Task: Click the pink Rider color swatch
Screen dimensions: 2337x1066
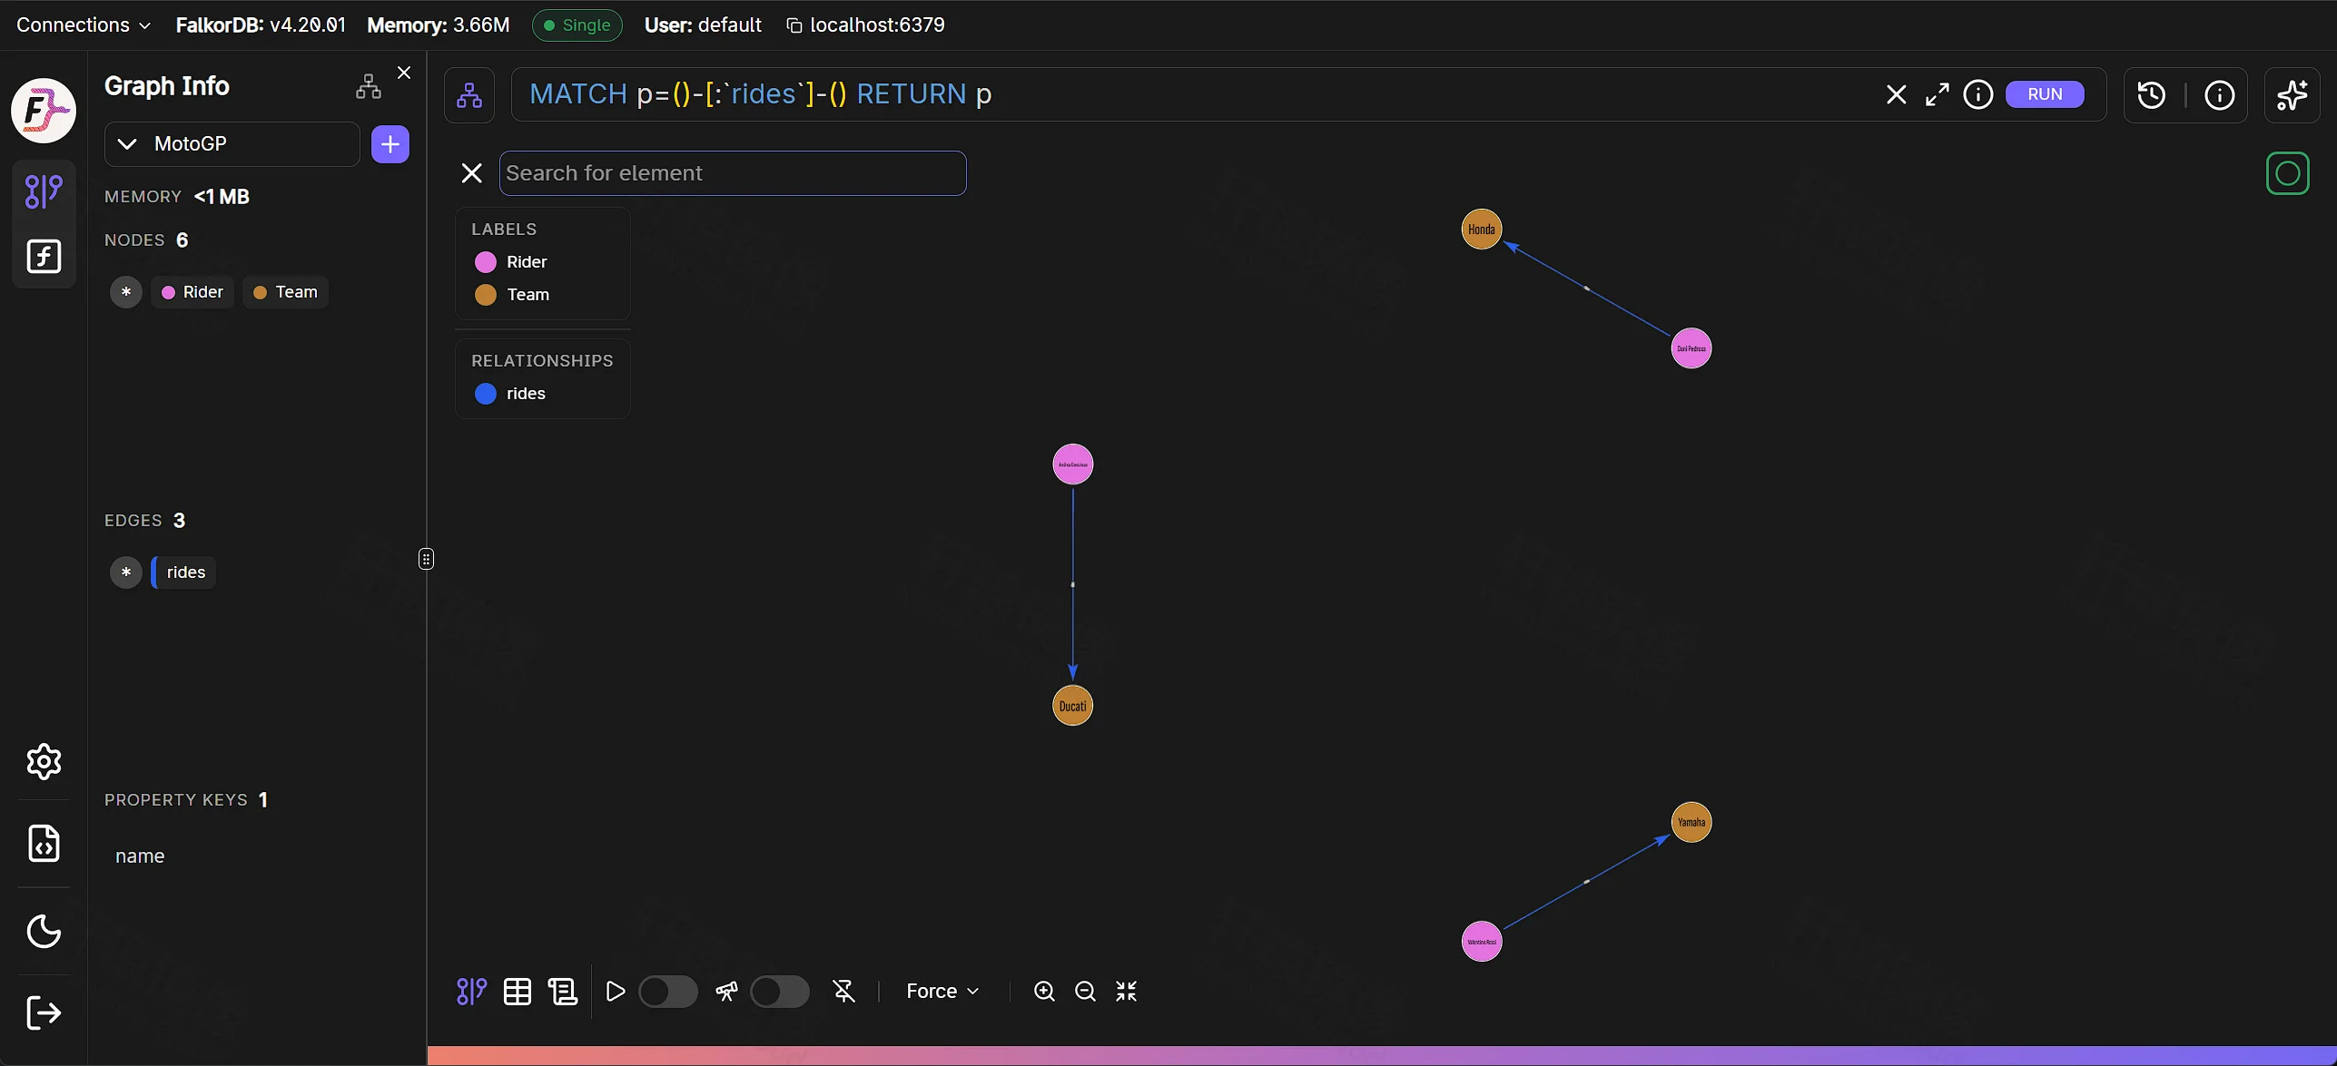Action: click(x=486, y=262)
